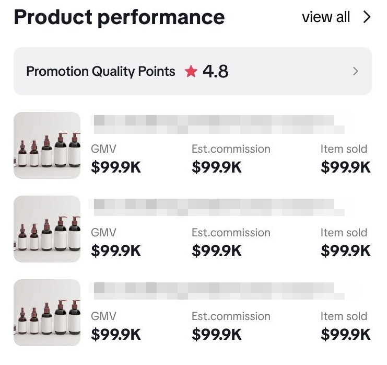The image size is (387, 365).
Task: Click the third product's blurred title
Action: tap(217, 290)
